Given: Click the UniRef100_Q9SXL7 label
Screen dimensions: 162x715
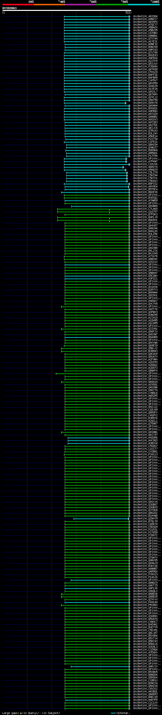Looking at the screenshot, I should pyautogui.click(x=145, y=92).
